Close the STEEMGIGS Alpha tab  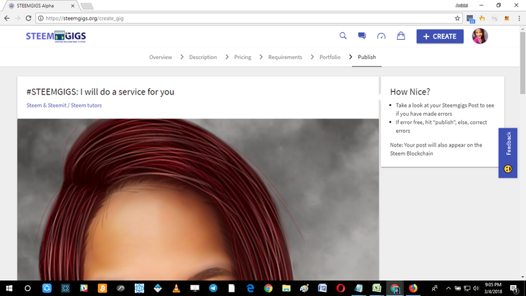click(x=73, y=5)
